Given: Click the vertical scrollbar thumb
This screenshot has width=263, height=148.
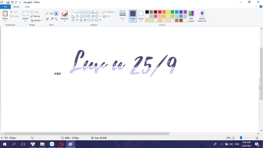Looking at the screenshot, I should pos(261,74).
